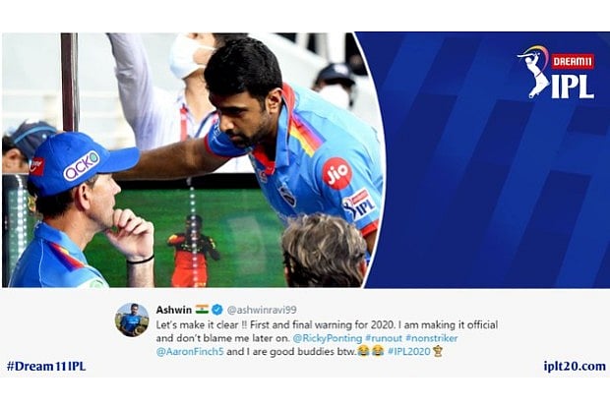Click the @ashwinravi99 handle
Screen dimensions: 610x407
point(262,310)
